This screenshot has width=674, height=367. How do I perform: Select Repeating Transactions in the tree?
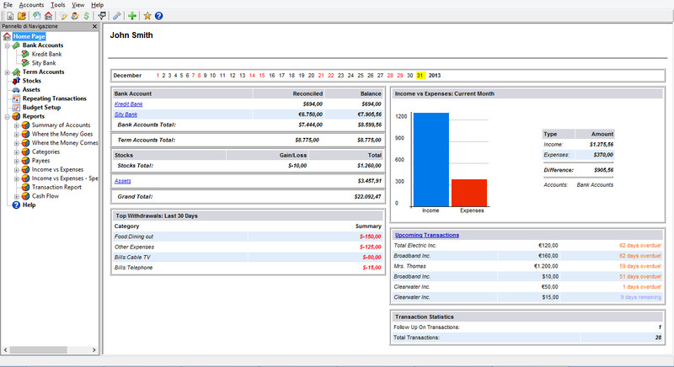[54, 98]
